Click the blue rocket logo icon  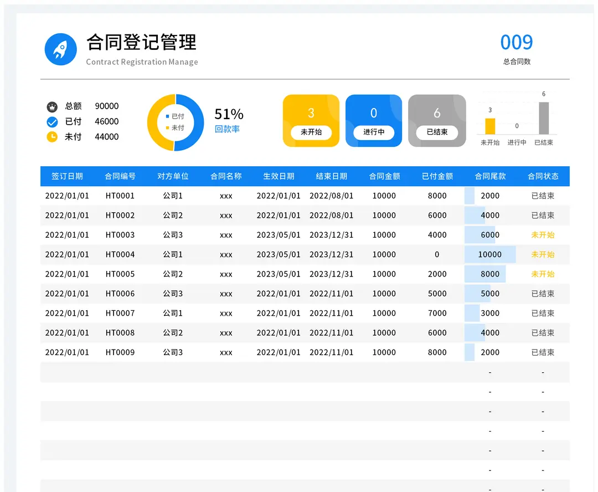click(x=61, y=49)
